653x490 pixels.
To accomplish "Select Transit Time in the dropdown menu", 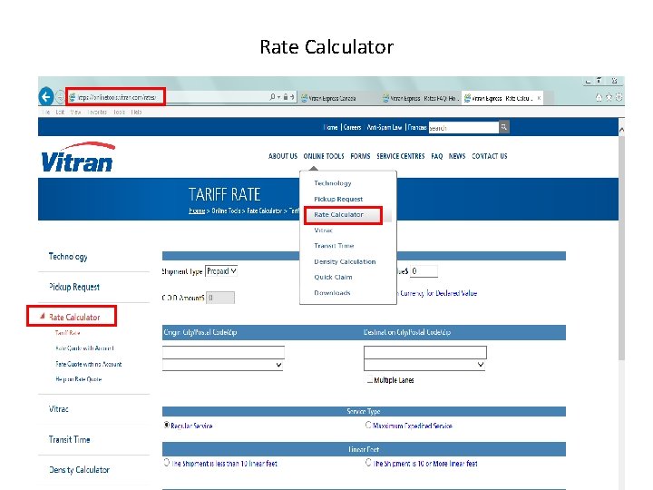I will point(334,246).
